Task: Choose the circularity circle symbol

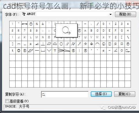Action: pos(61,44)
